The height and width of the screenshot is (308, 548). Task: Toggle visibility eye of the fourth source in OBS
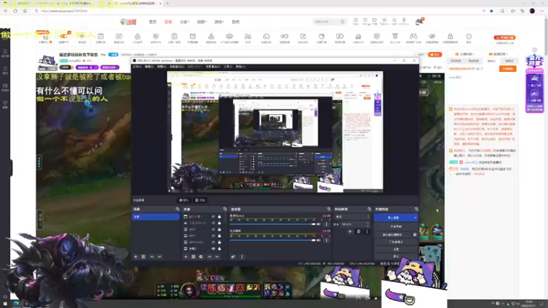click(213, 235)
